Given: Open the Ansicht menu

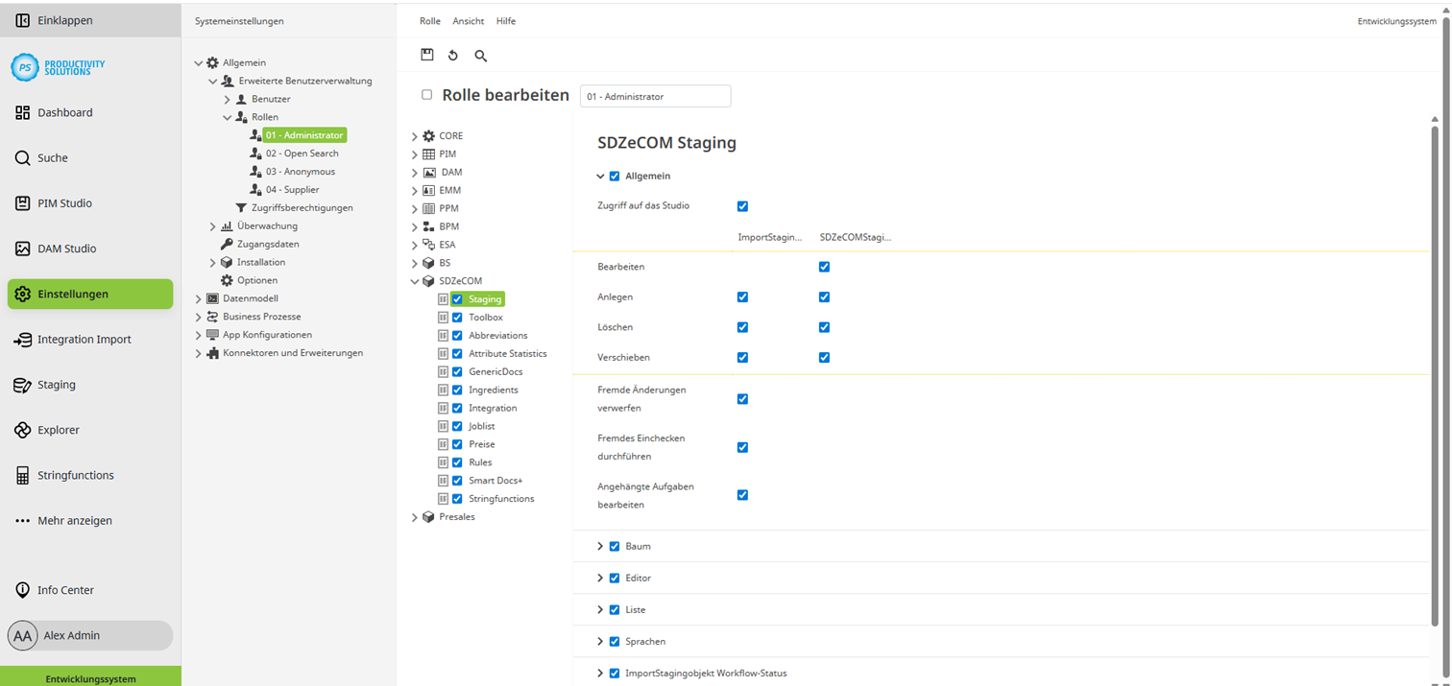Looking at the screenshot, I should tap(468, 20).
